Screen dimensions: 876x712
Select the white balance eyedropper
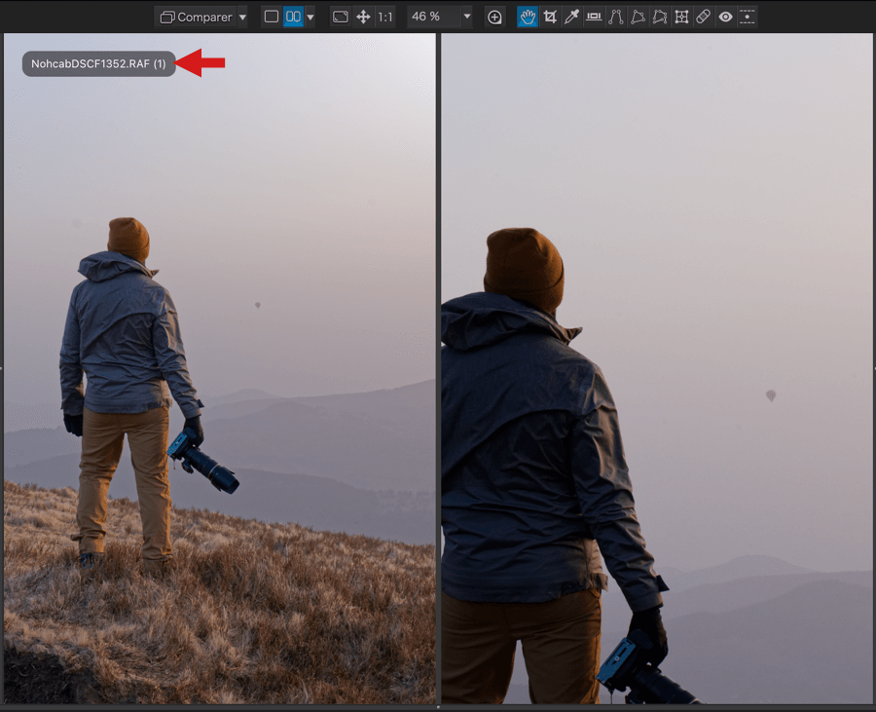pyautogui.click(x=571, y=17)
